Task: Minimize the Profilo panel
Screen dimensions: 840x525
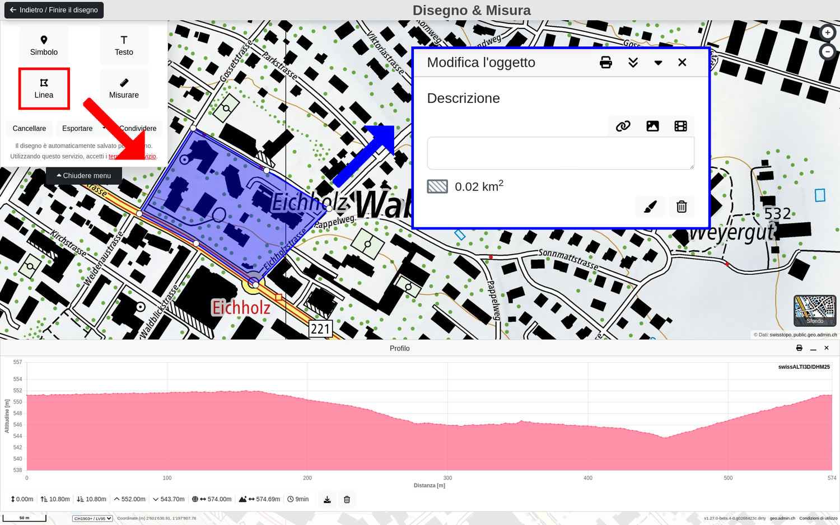Action: coord(813,348)
